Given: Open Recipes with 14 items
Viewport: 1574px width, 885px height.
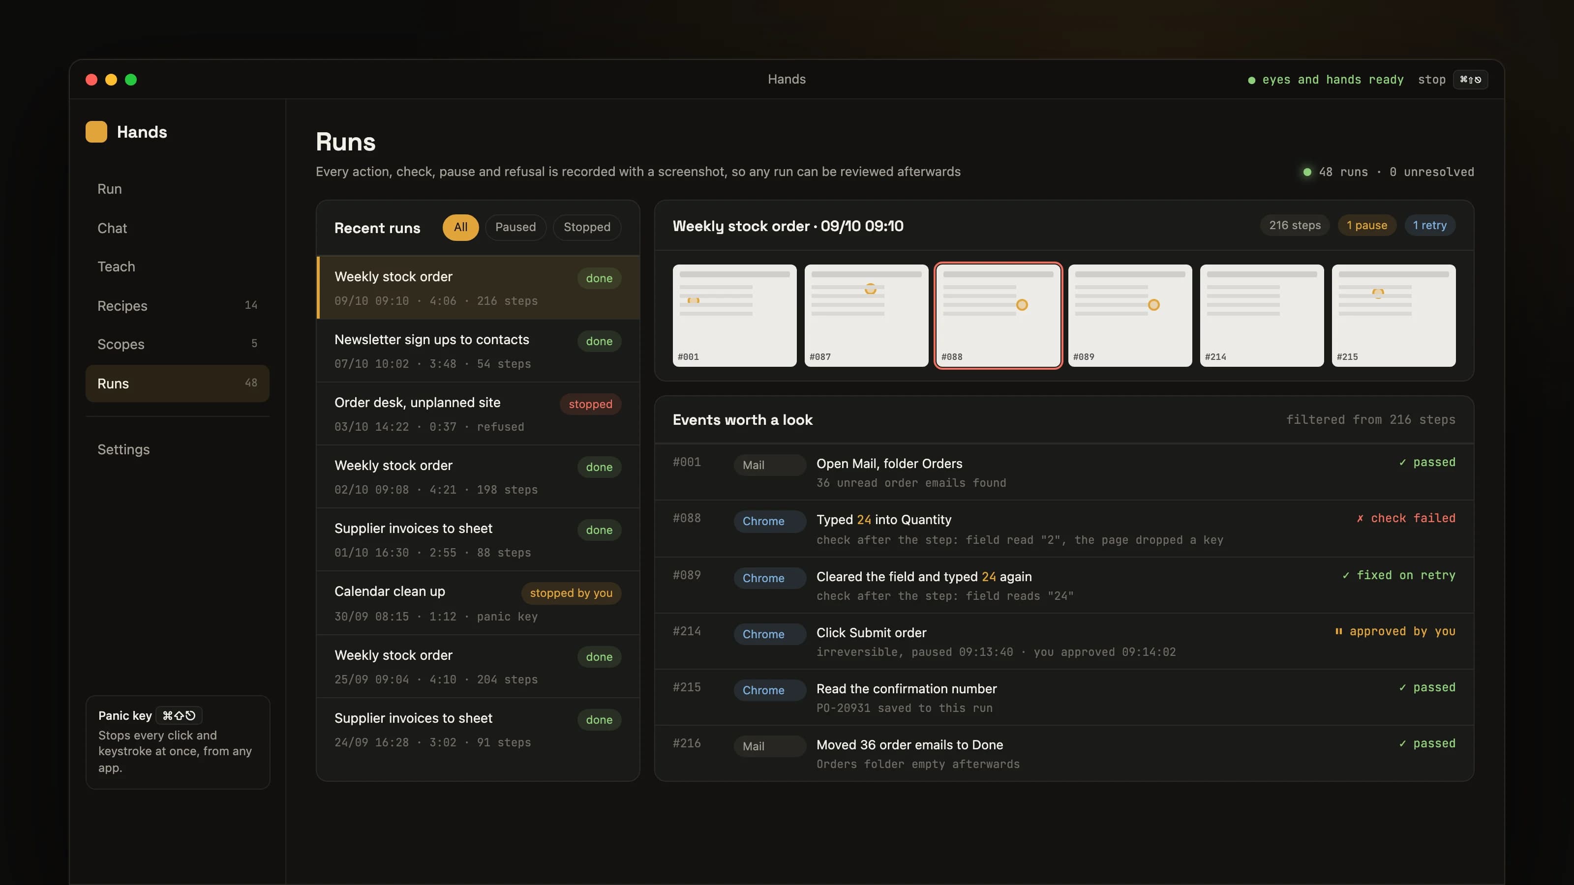Looking at the screenshot, I should 177,305.
